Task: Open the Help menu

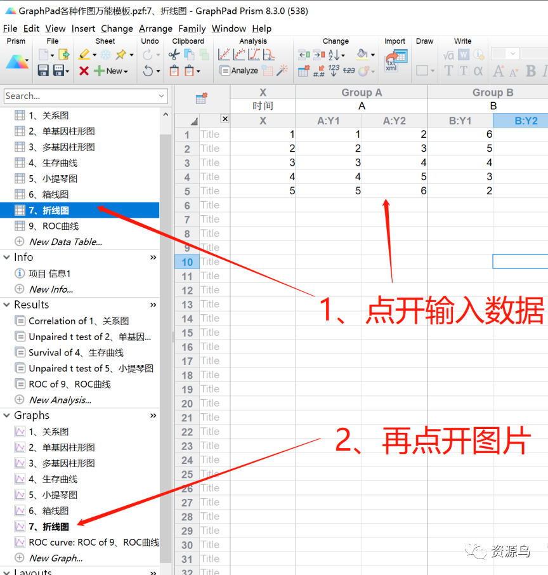Action: pyautogui.click(x=262, y=29)
